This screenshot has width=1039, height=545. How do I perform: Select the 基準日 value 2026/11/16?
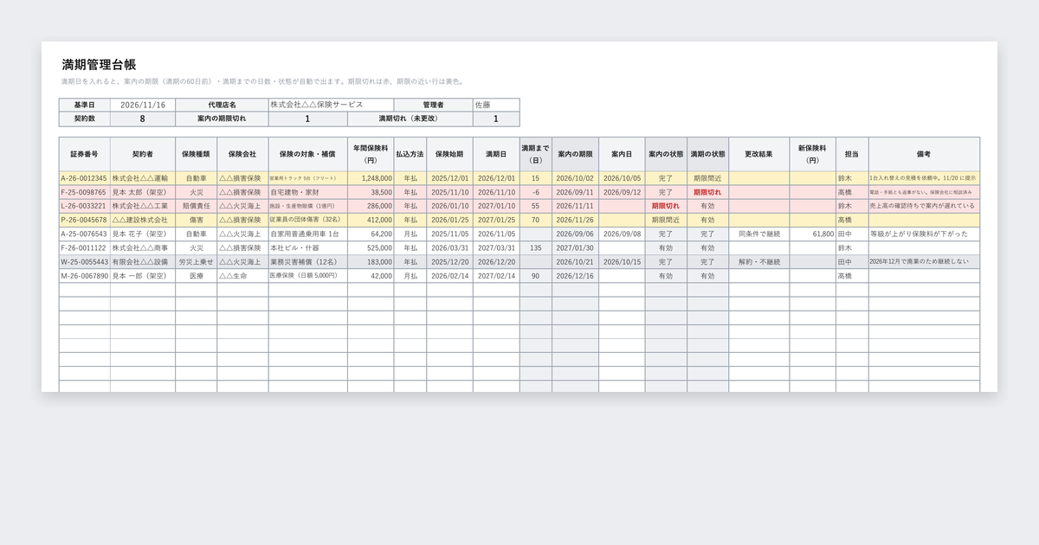coord(142,105)
